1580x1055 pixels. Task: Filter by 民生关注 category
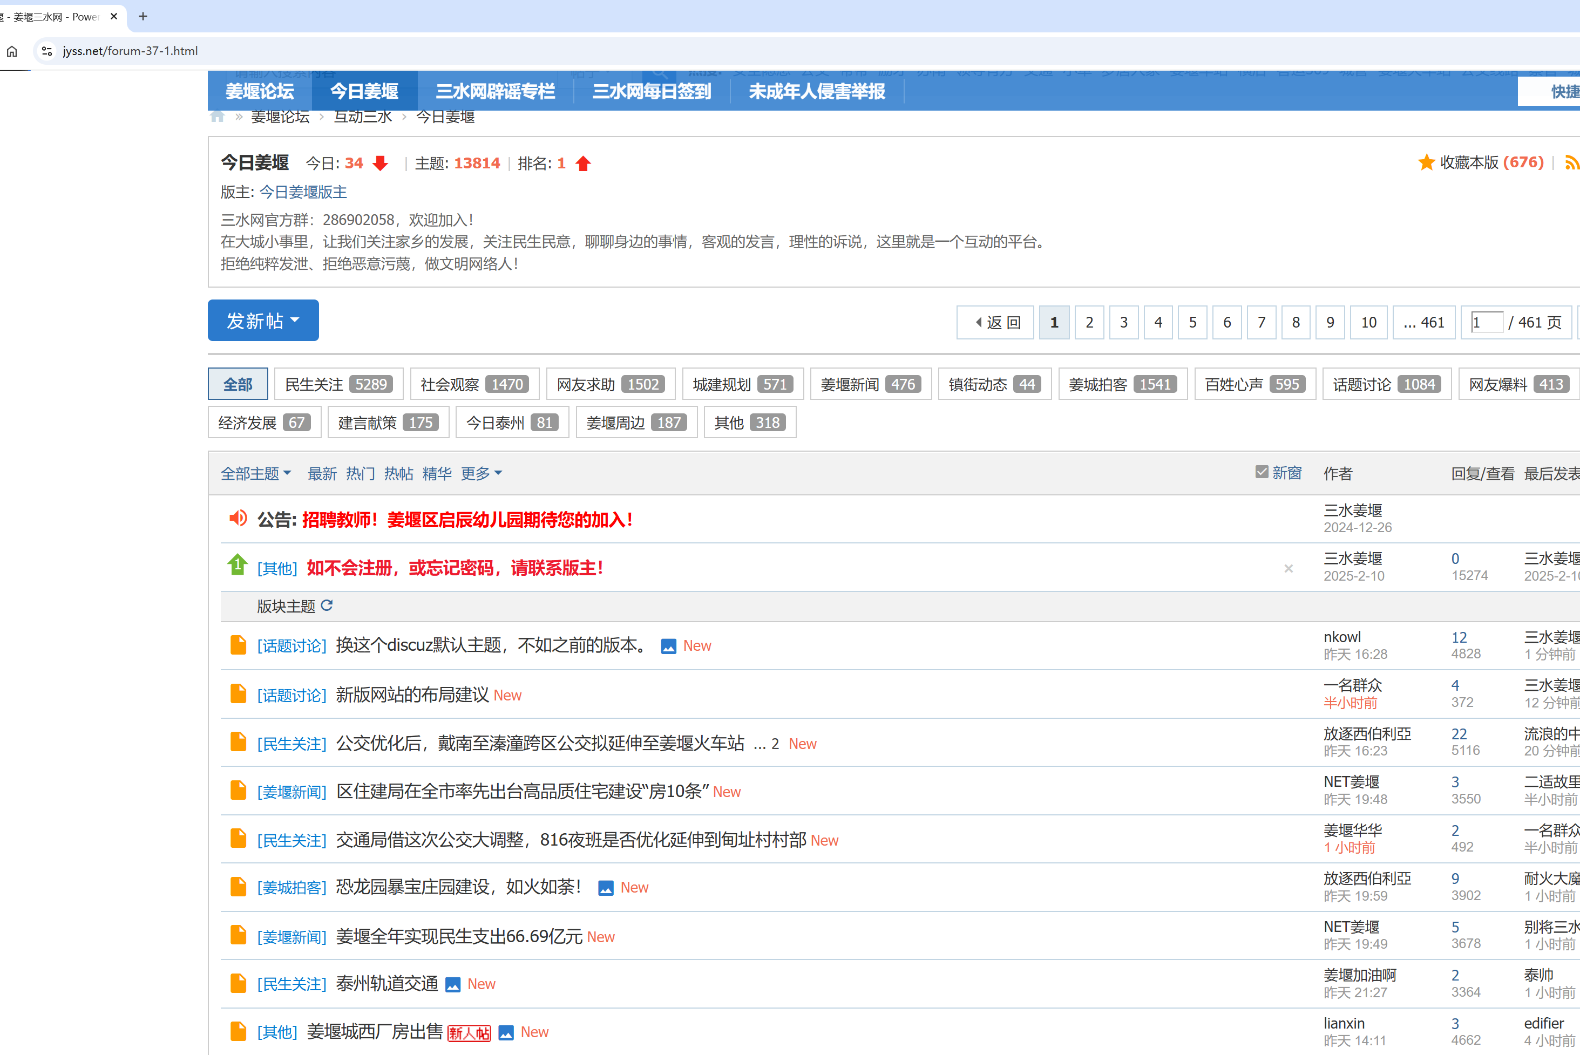point(338,384)
